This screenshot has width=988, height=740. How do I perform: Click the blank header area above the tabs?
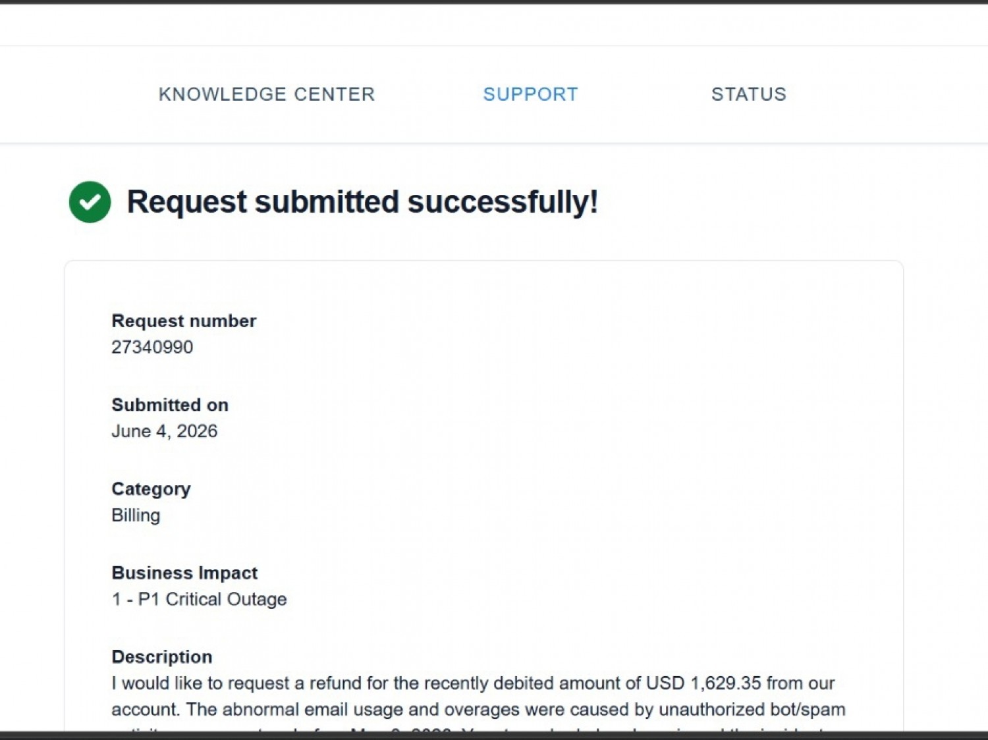494,25
